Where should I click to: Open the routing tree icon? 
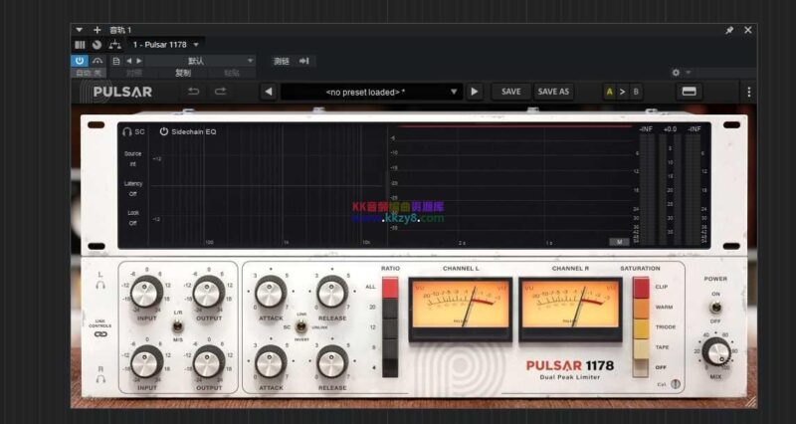click(x=115, y=45)
